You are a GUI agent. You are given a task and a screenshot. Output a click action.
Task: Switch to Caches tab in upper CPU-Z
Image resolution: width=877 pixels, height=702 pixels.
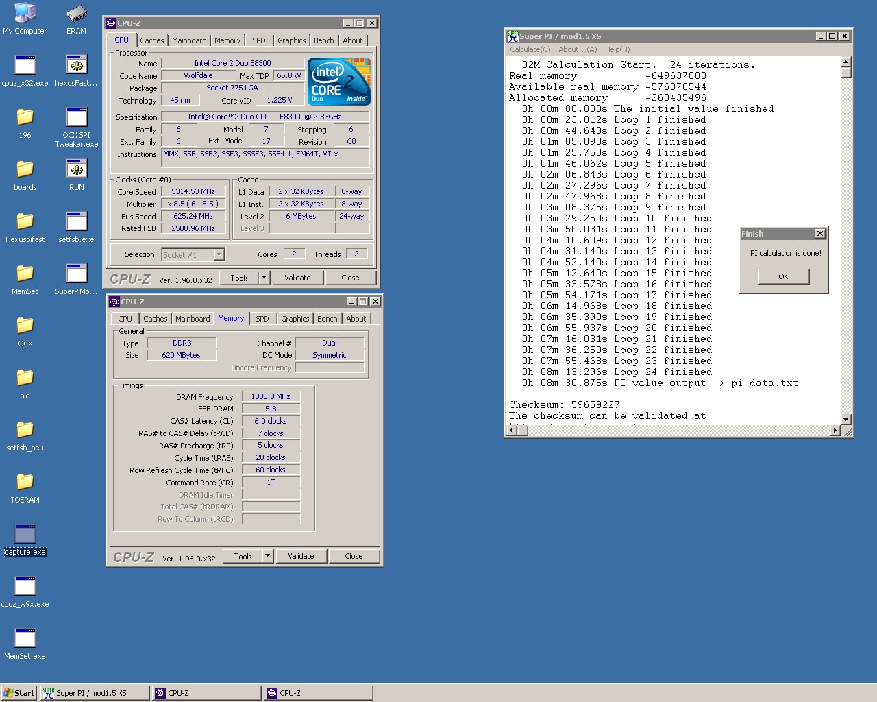151,40
